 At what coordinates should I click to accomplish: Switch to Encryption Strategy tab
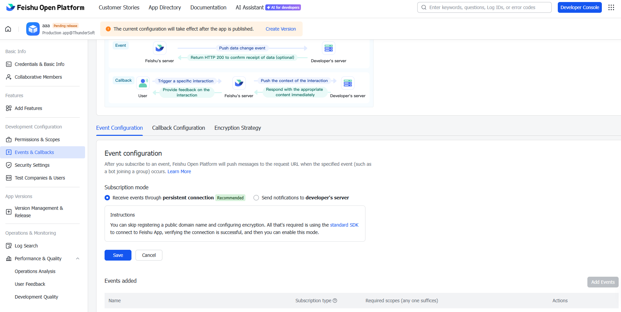tap(237, 128)
